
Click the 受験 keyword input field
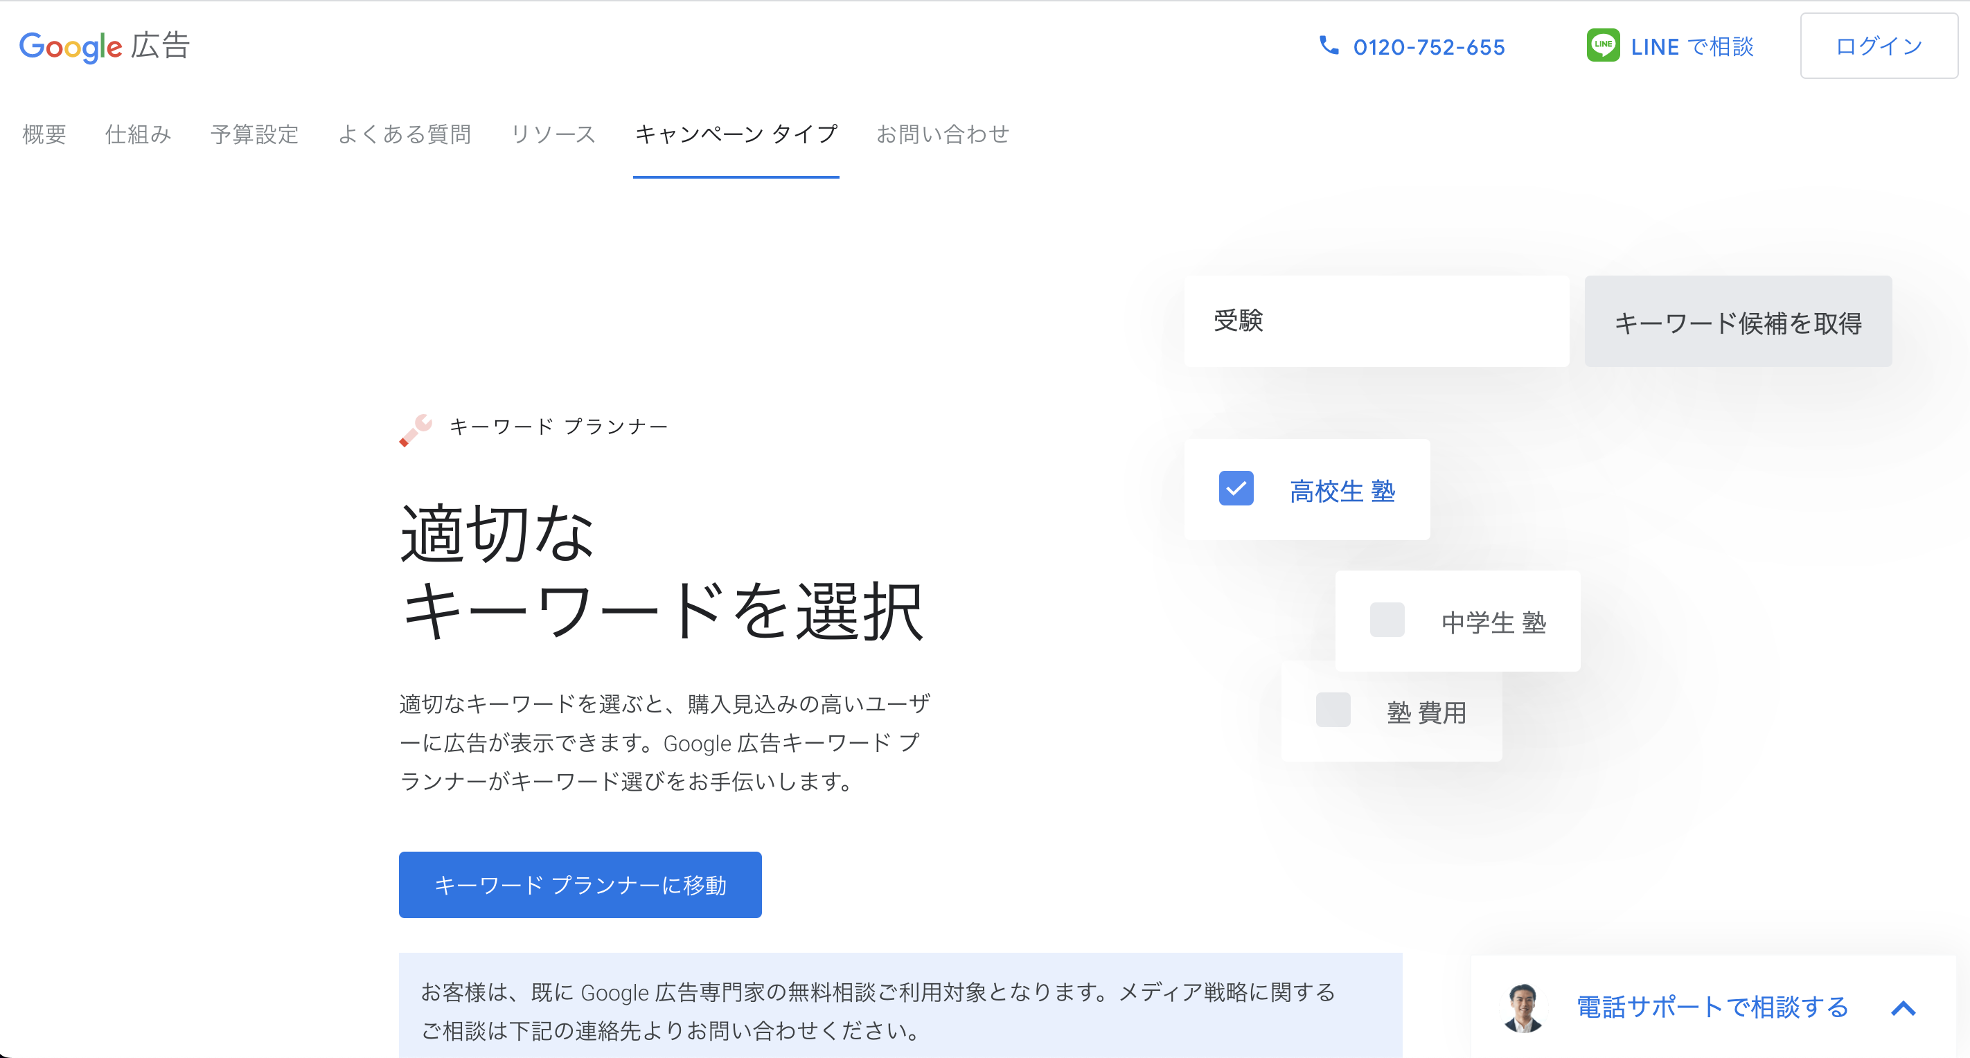(x=1376, y=322)
